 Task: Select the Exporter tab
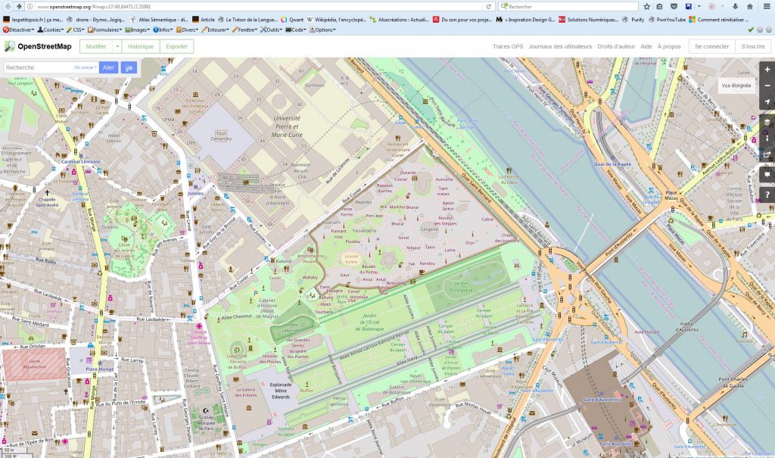[176, 46]
